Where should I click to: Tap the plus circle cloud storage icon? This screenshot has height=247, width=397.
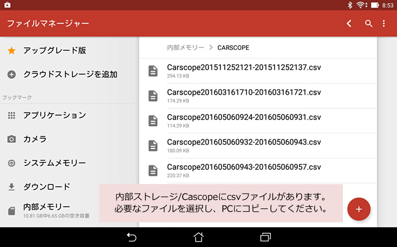[11, 75]
